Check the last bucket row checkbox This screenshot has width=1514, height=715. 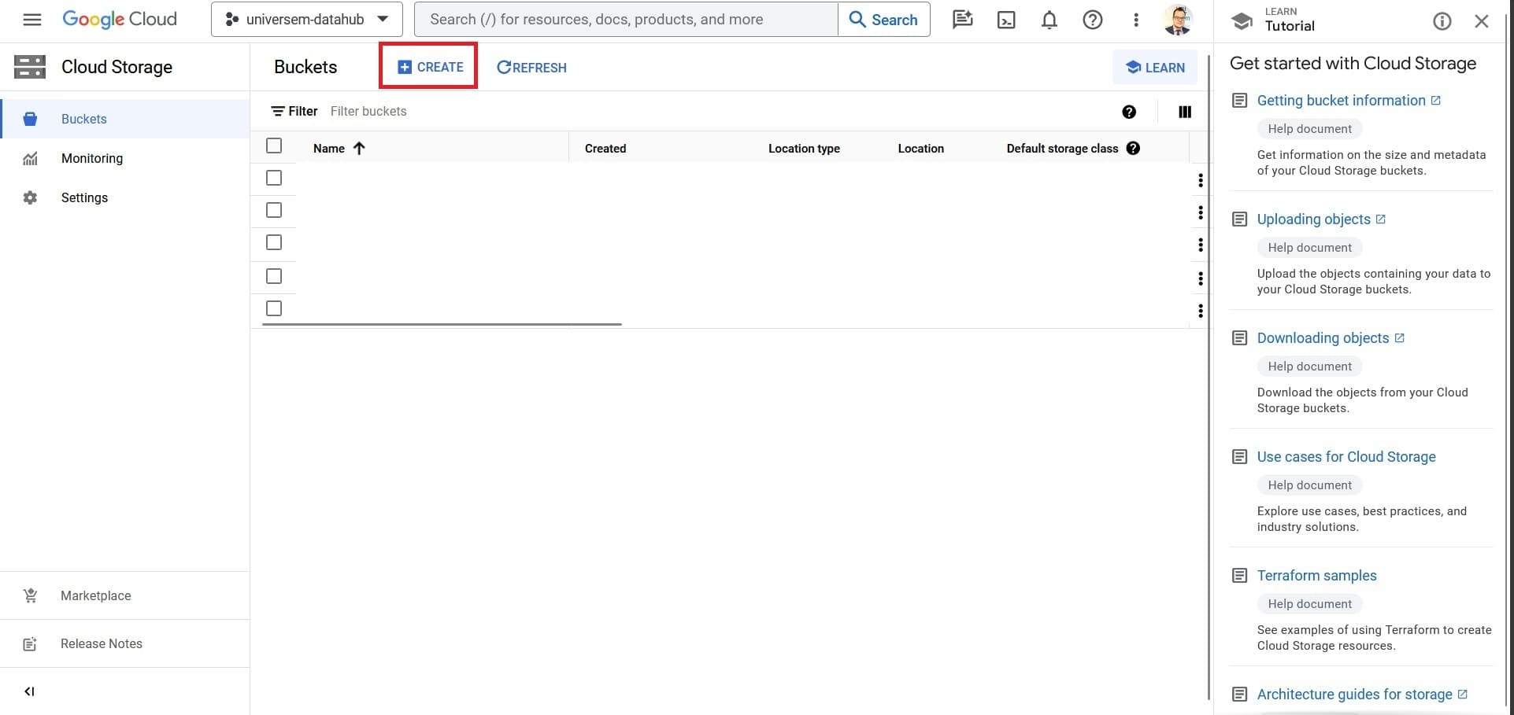click(274, 308)
